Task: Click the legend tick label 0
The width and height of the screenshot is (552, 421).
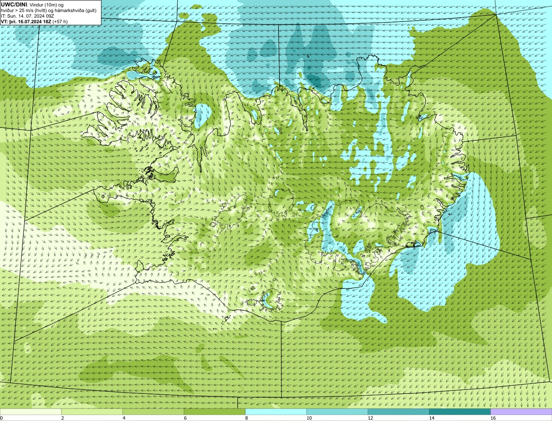Action: click(2, 418)
